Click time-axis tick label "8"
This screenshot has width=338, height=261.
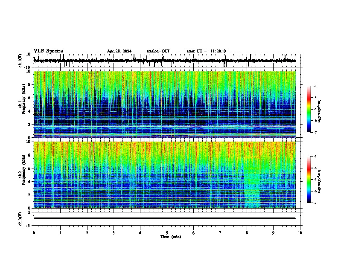(247, 233)
